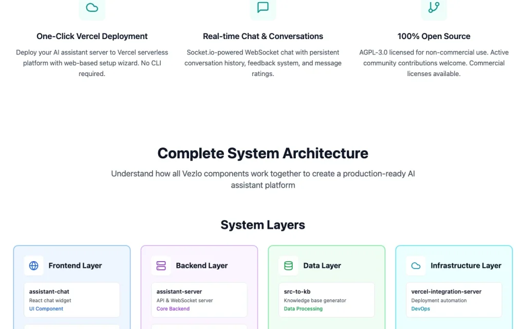Viewport: 526px width, 329px height.
Task: Click the Data Processing tag
Action: (303, 309)
